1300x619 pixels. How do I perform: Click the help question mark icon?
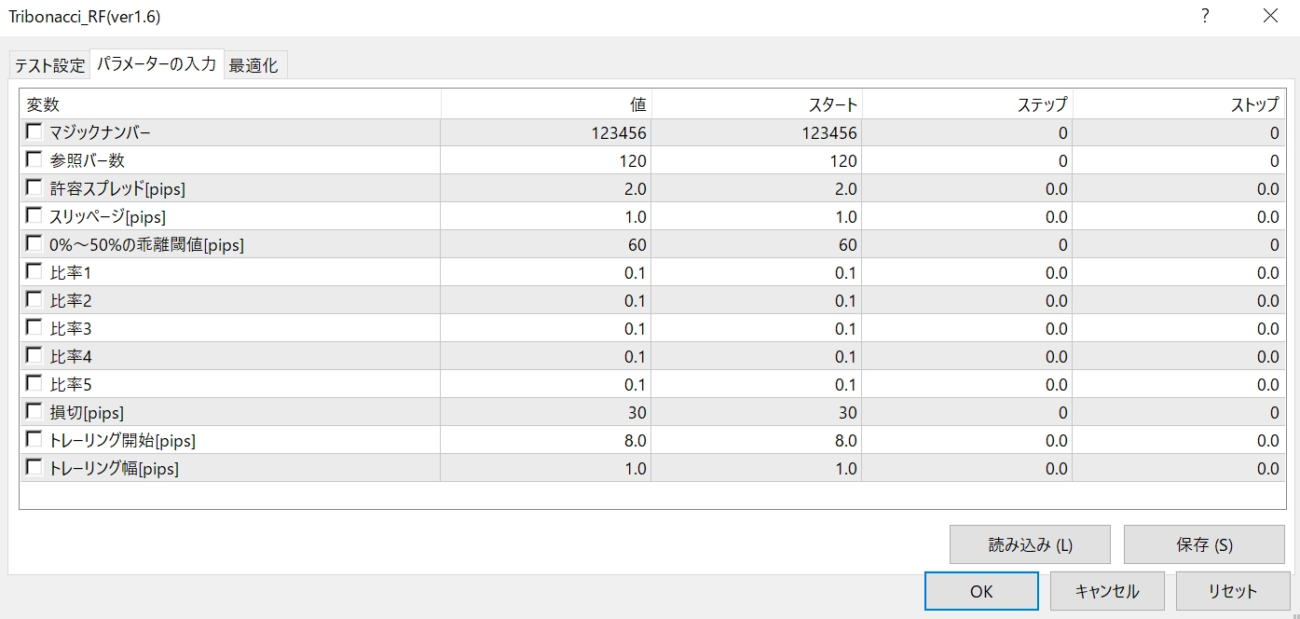click(x=1205, y=16)
